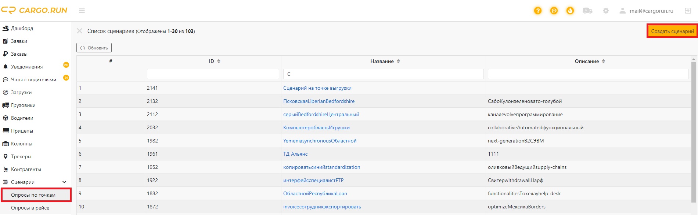698x215 pixels.
Task: Go to Уведомления in the sidebar
Action: [27, 67]
